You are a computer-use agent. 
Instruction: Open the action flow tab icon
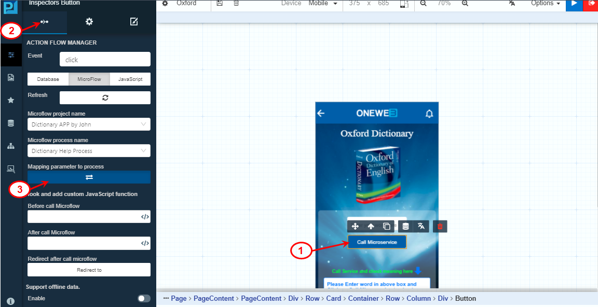tap(45, 22)
